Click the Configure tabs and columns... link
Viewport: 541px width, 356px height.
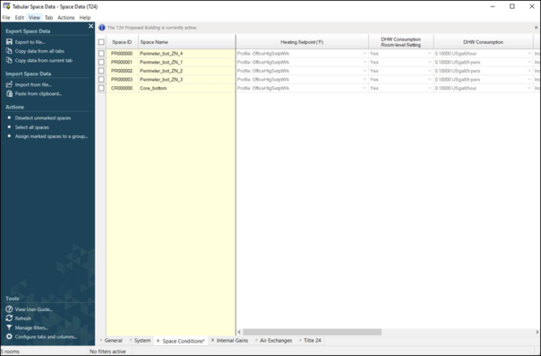point(46,336)
